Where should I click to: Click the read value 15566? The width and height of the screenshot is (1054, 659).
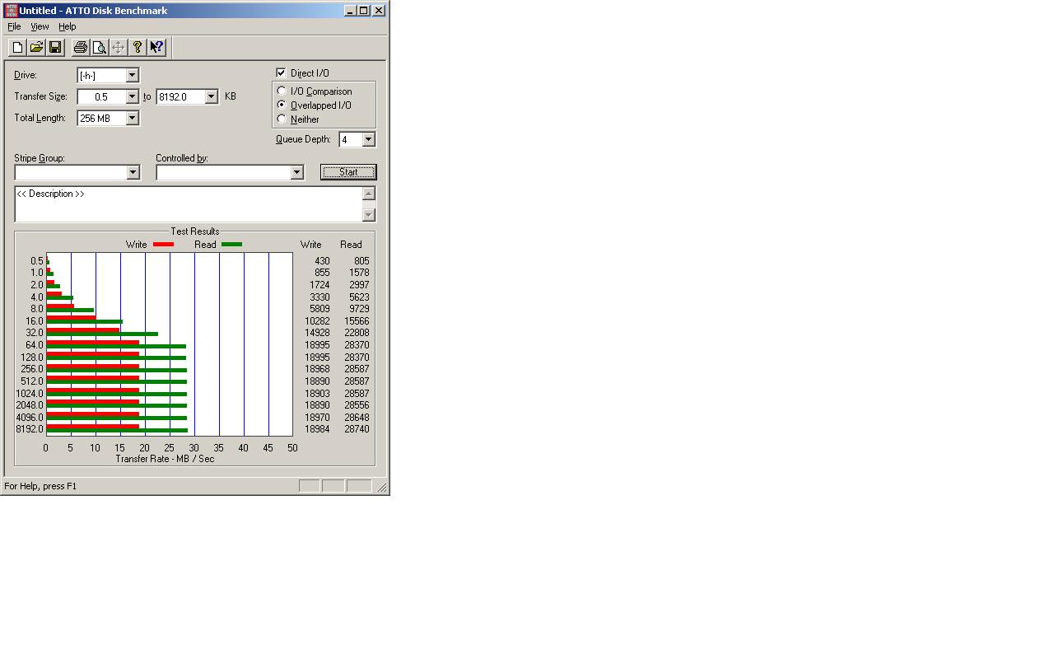(x=357, y=321)
